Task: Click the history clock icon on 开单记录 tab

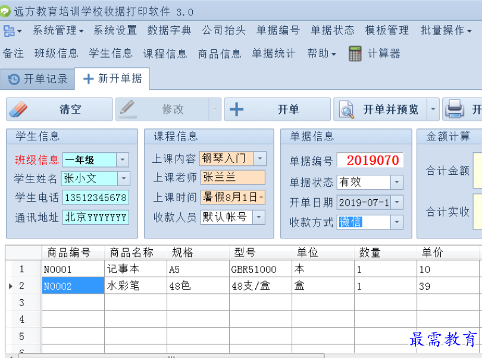Action: [14, 79]
